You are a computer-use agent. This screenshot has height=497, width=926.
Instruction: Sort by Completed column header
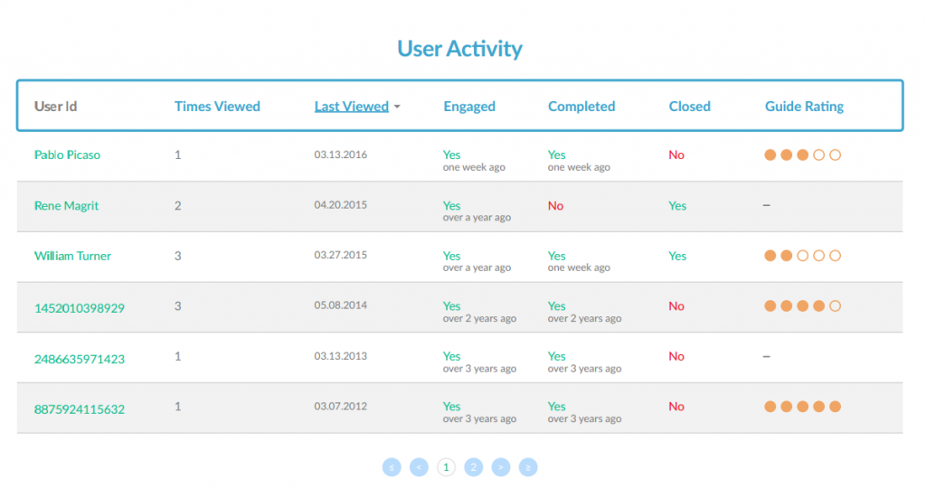(x=581, y=107)
